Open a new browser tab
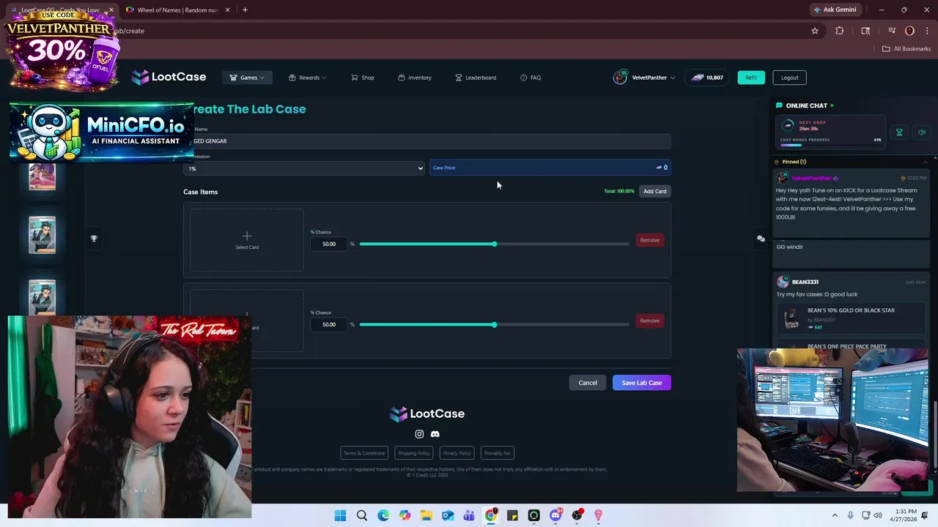This screenshot has height=527, width=938. (245, 10)
